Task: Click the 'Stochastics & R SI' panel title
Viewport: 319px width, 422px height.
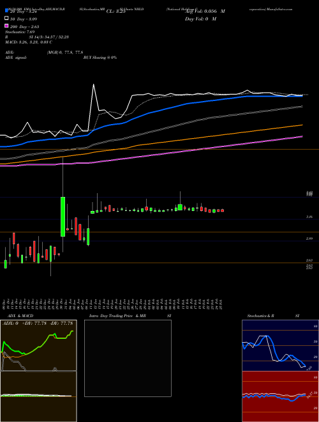Action: click(273, 316)
